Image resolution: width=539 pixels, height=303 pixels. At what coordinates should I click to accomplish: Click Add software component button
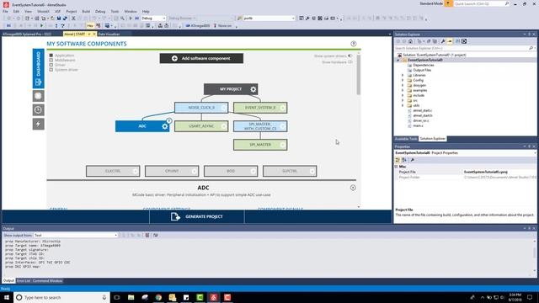(201, 58)
